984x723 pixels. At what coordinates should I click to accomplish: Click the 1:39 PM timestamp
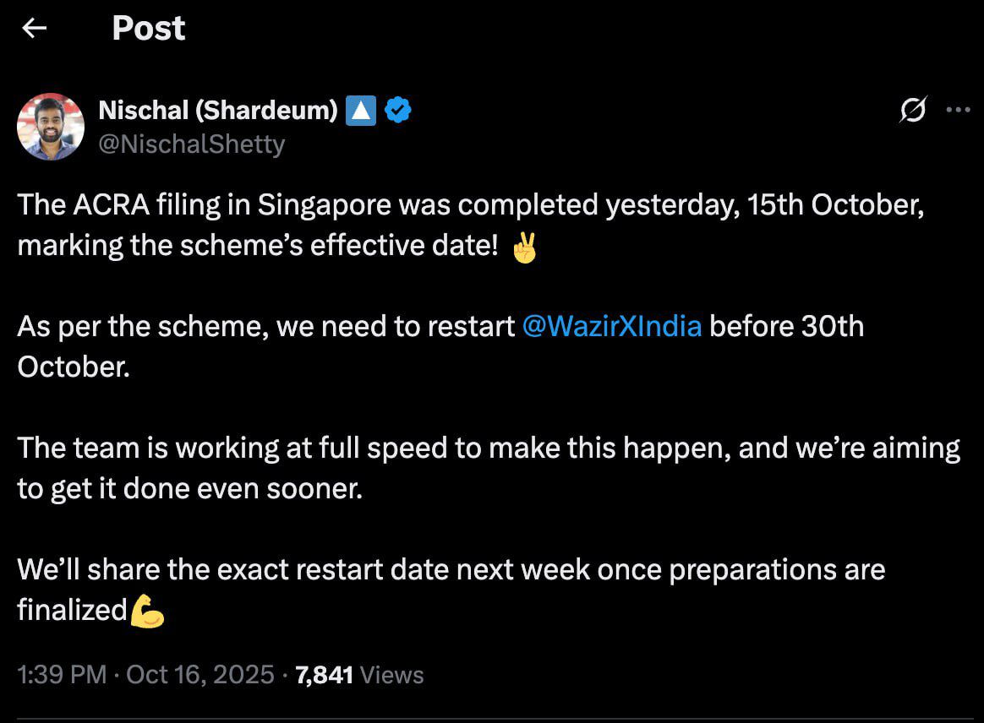point(62,675)
